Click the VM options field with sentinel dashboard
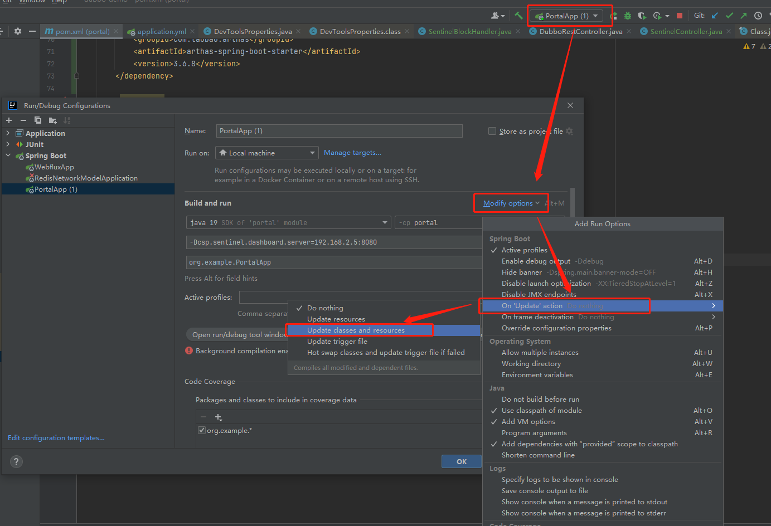This screenshot has height=526, width=771. pyautogui.click(x=334, y=242)
